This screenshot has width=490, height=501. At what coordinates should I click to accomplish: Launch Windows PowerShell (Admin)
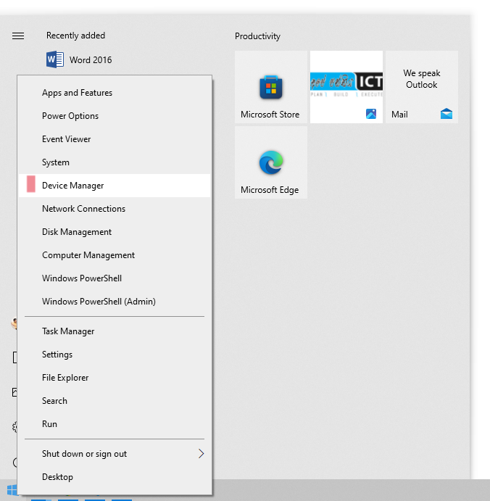tap(99, 302)
